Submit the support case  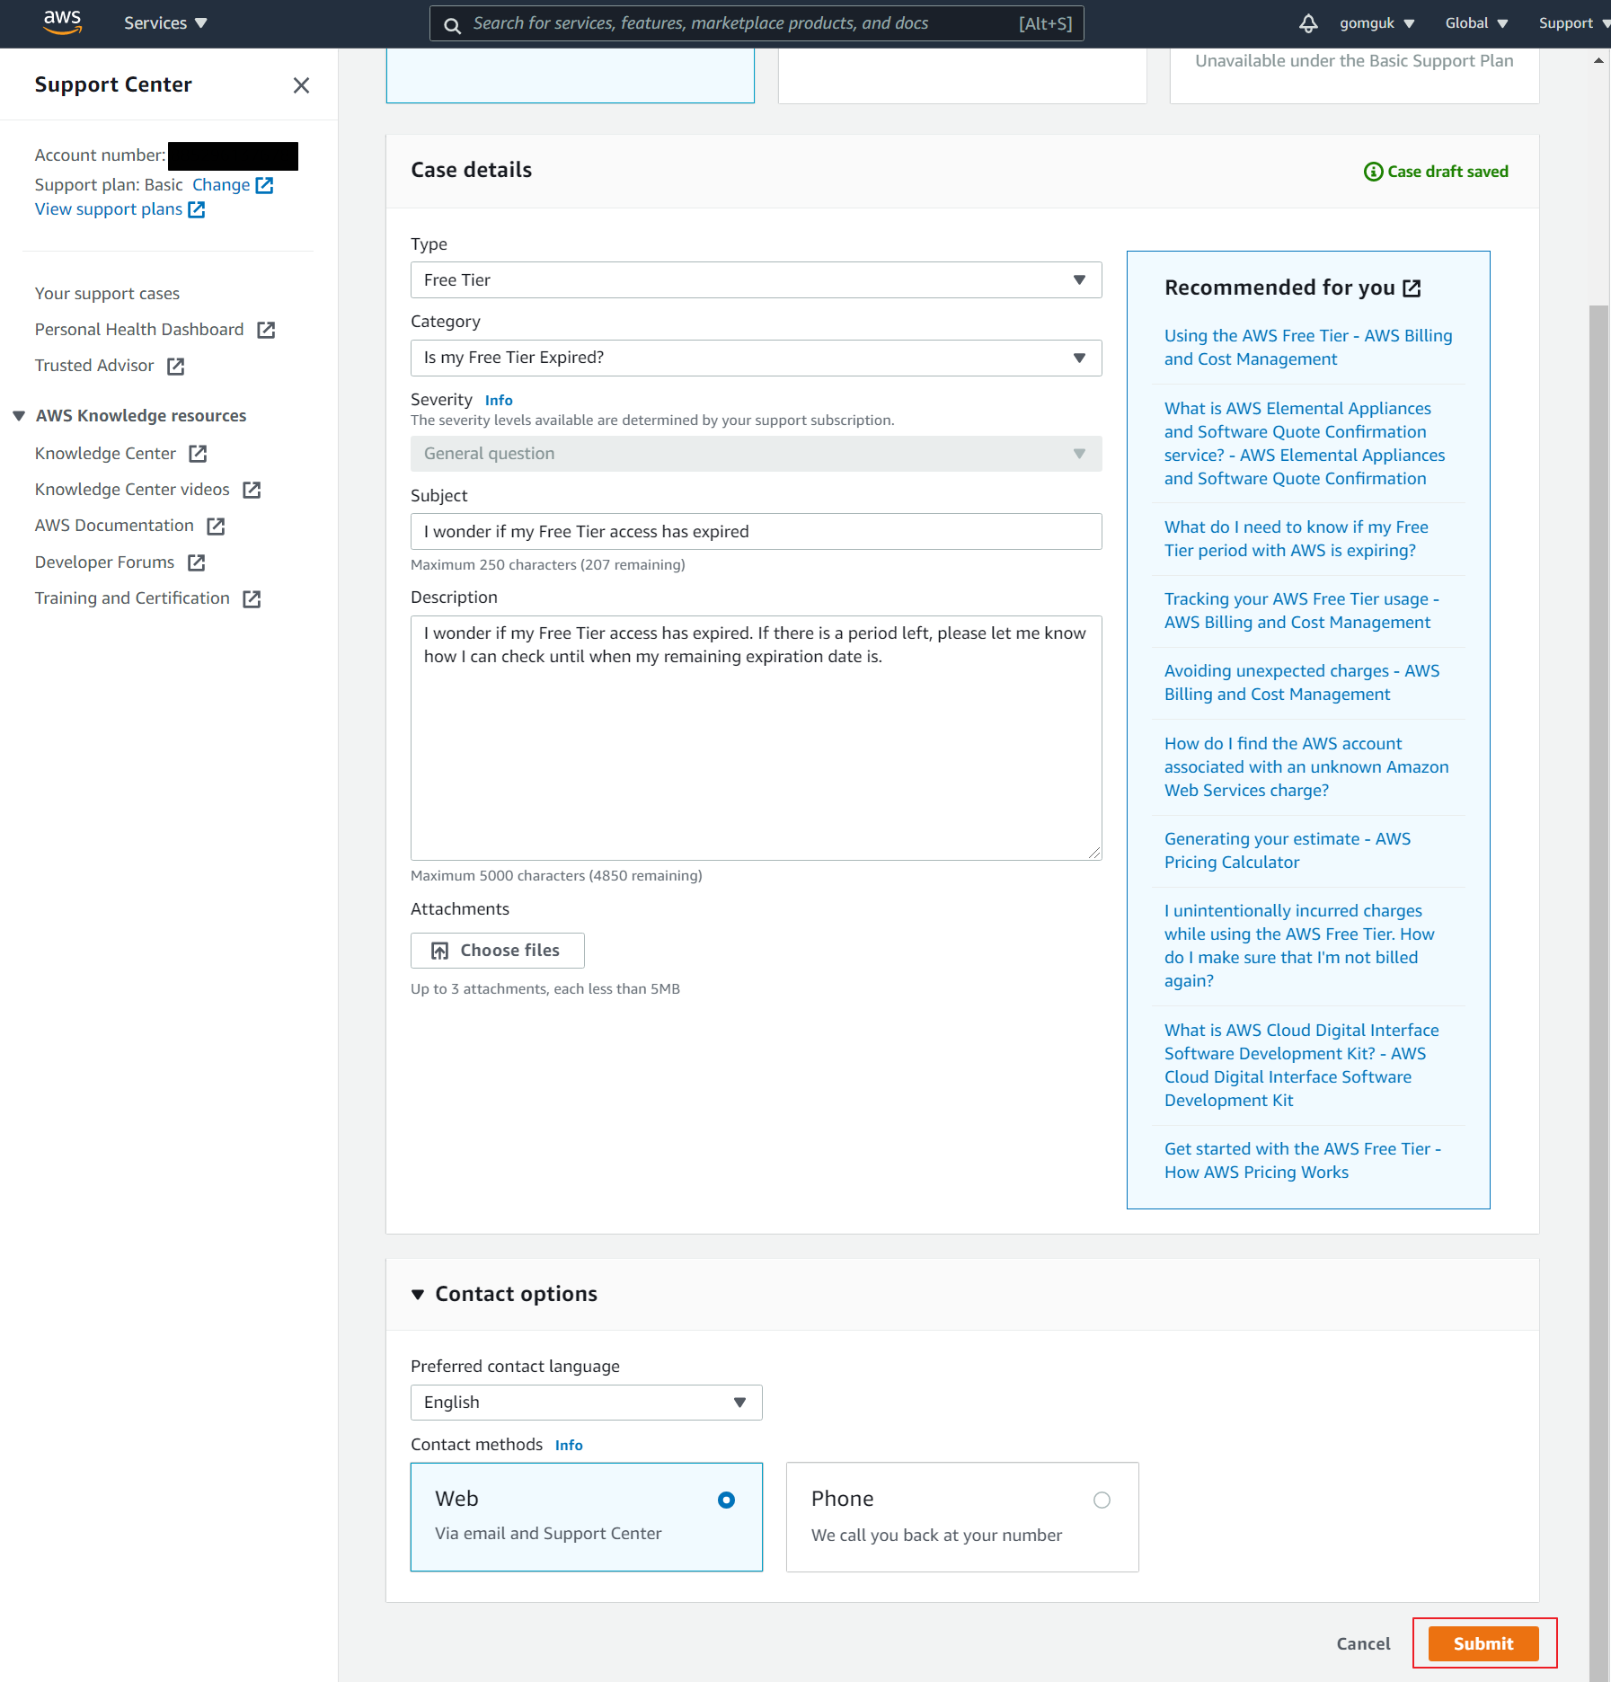[x=1483, y=1643]
